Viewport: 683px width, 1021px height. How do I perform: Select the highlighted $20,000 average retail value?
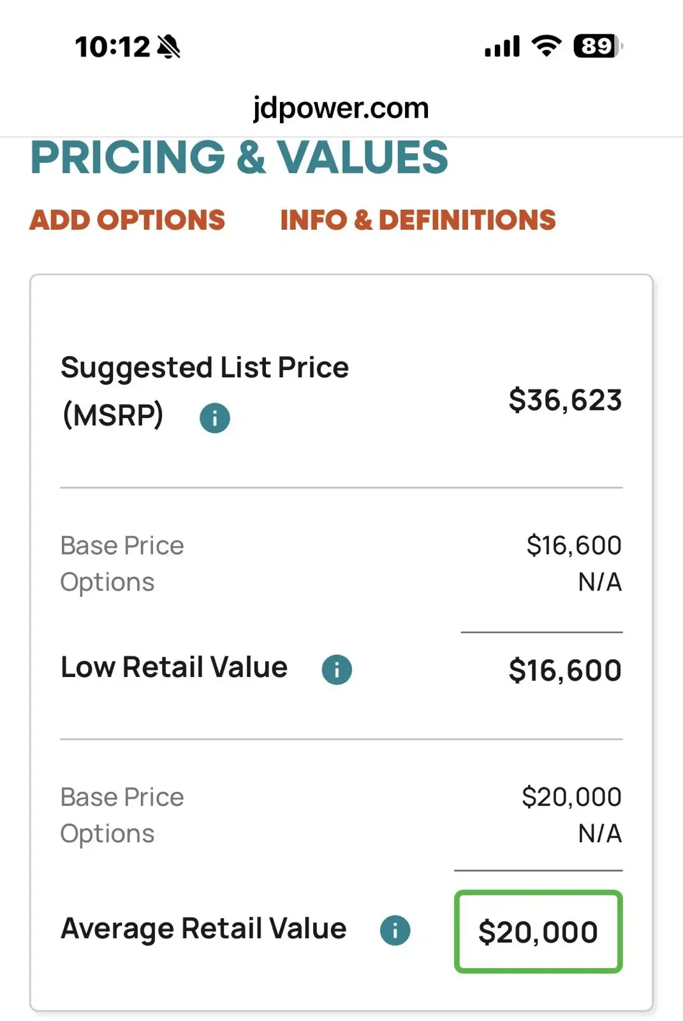[x=538, y=932]
